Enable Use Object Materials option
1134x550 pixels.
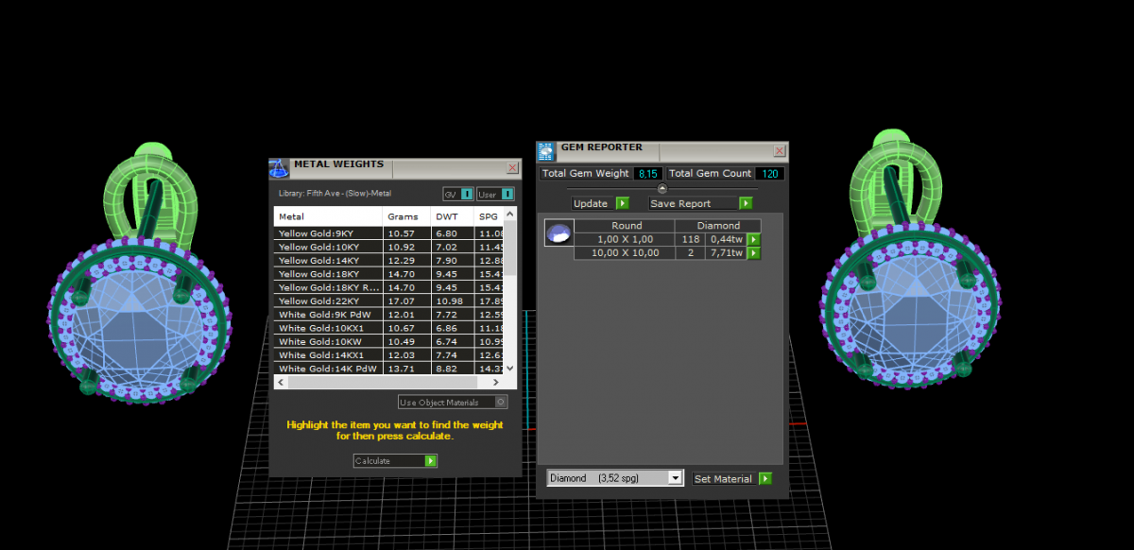point(501,403)
